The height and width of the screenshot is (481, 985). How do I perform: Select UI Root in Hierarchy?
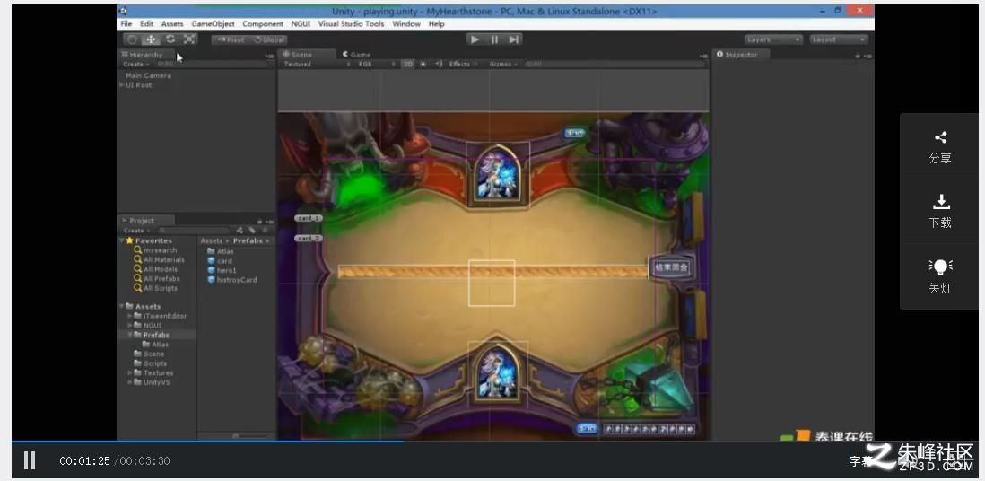pos(139,85)
